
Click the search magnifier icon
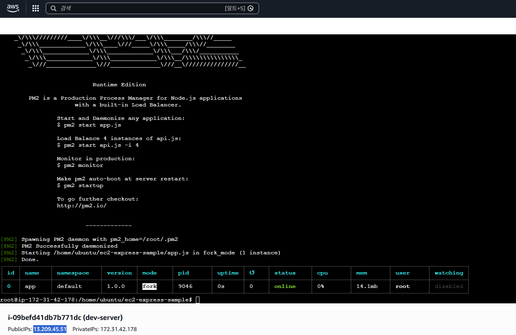point(53,8)
